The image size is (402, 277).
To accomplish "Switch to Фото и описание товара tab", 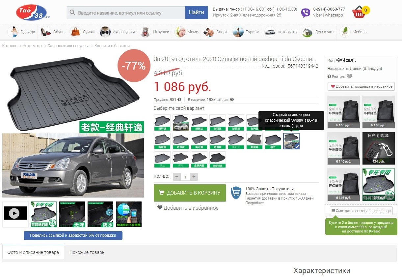I will pos(33,252).
